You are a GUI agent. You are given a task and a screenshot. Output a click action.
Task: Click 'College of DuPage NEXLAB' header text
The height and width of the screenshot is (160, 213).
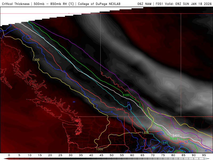pos(99,4)
